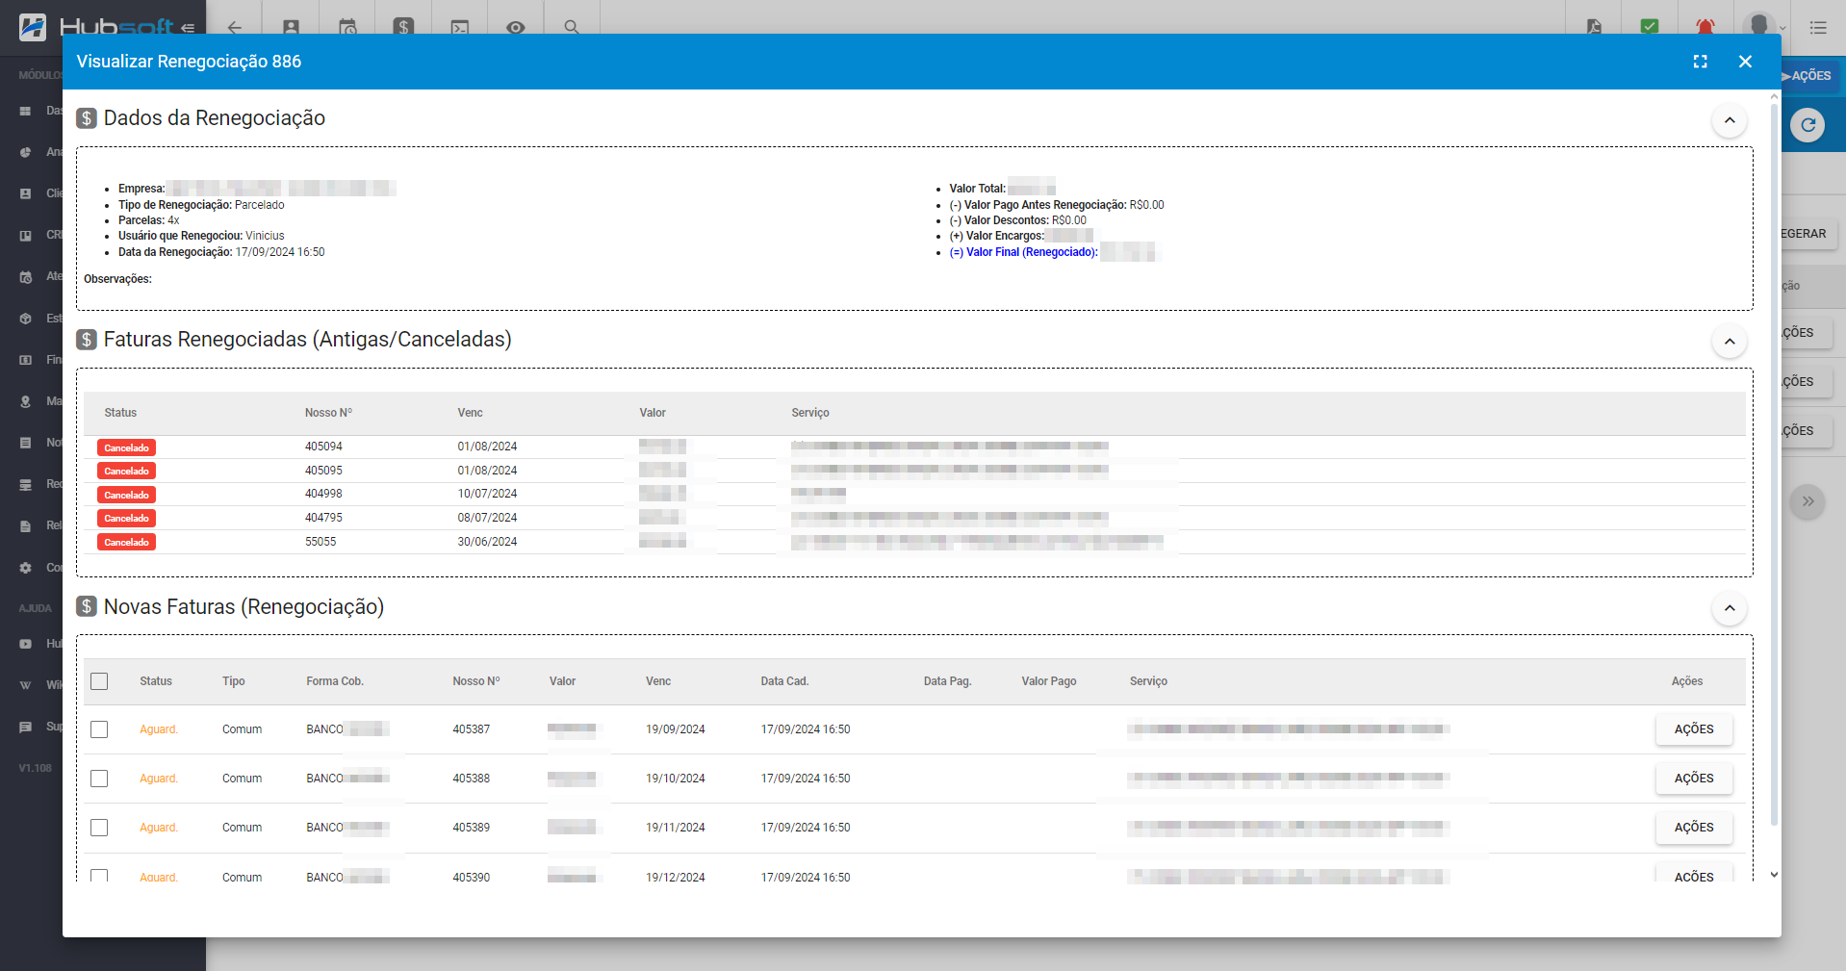Open AÇÕES for invoice 405390
The image size is (1846, 971).
(1694, 874)
